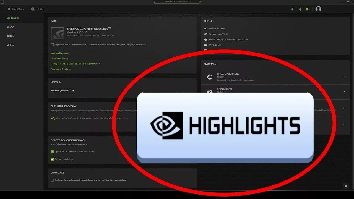Click the gauge icon for Spiele-Optimierung
Image resolution: width=354 pixels, height=199 pixels.
[x=210, y=77]
